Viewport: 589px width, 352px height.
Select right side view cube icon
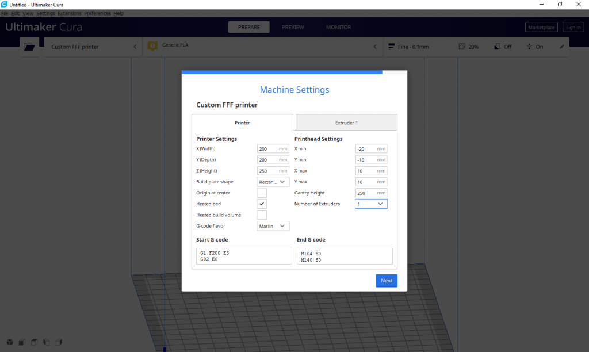pyautogui.click(x=59, y=342)
